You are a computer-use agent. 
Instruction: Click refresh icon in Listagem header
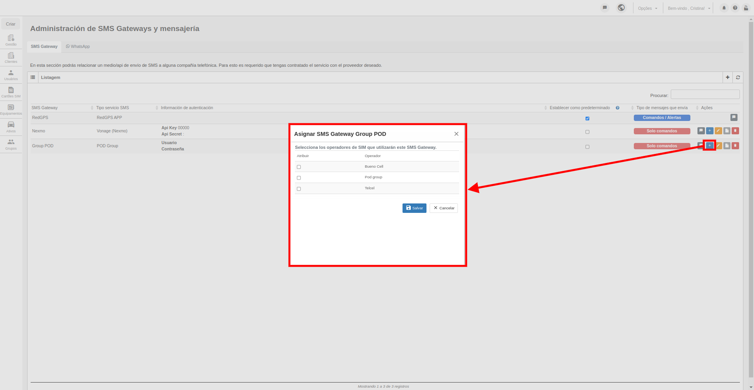click(x=738, y=77)
